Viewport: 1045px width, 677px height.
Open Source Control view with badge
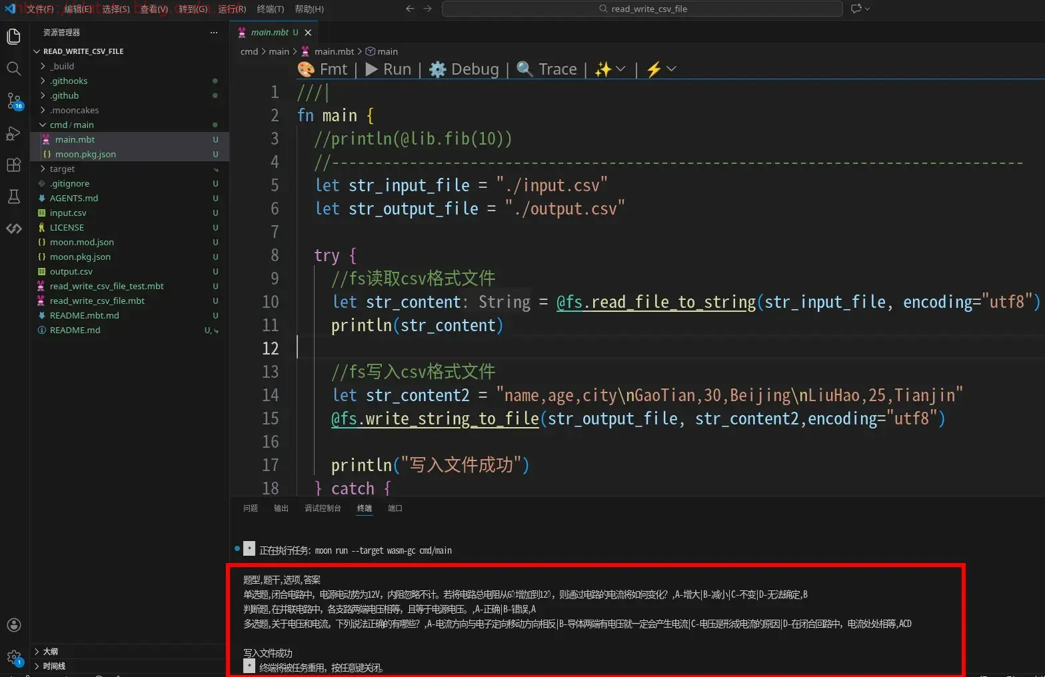[x=13, y=101]
